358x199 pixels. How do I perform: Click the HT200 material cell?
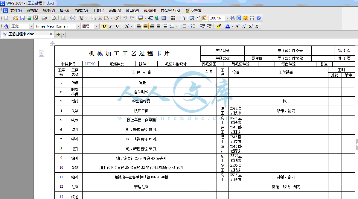(x=90, y=64)
